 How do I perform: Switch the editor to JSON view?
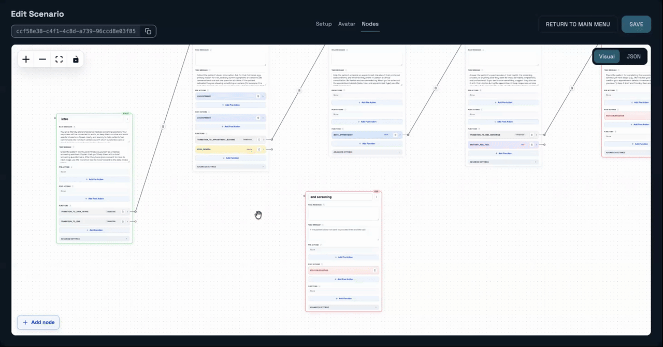(x=633, y=56)
